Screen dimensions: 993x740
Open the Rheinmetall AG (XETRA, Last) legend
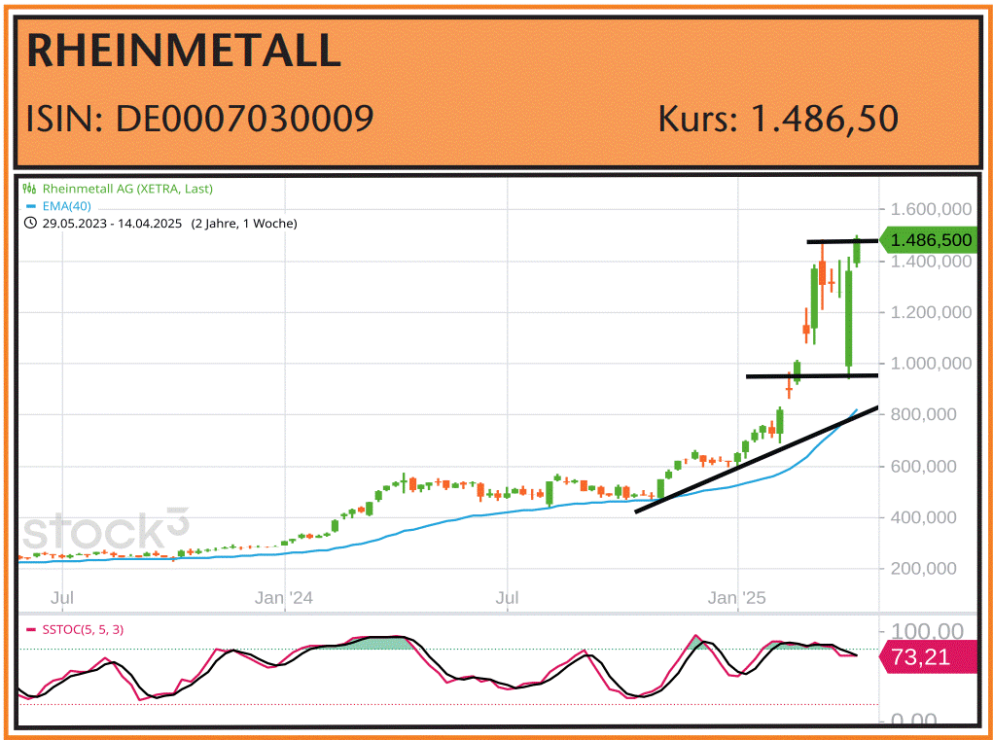(126, 189)
